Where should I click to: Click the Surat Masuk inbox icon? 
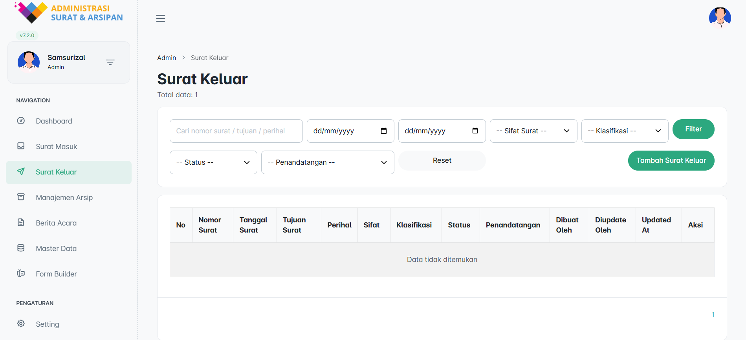(21, 146)
